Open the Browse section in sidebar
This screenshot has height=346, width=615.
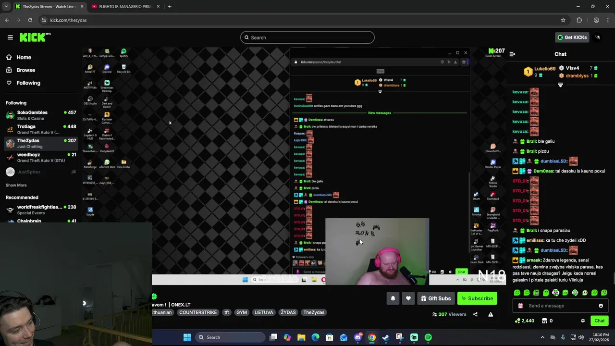tap(25, 70)
